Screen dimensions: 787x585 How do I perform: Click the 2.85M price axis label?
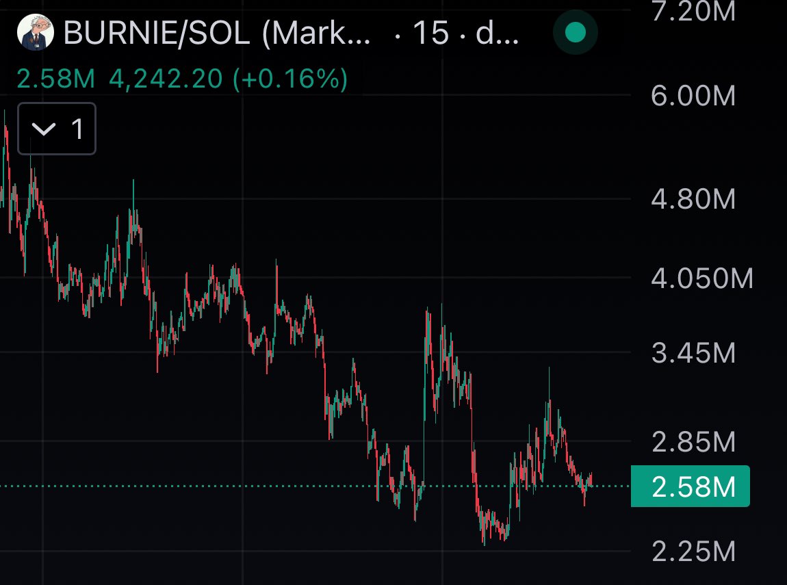(693, 441)
